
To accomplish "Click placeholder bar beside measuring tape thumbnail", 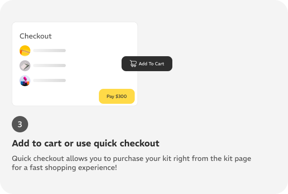I will (x=49, y=50).
